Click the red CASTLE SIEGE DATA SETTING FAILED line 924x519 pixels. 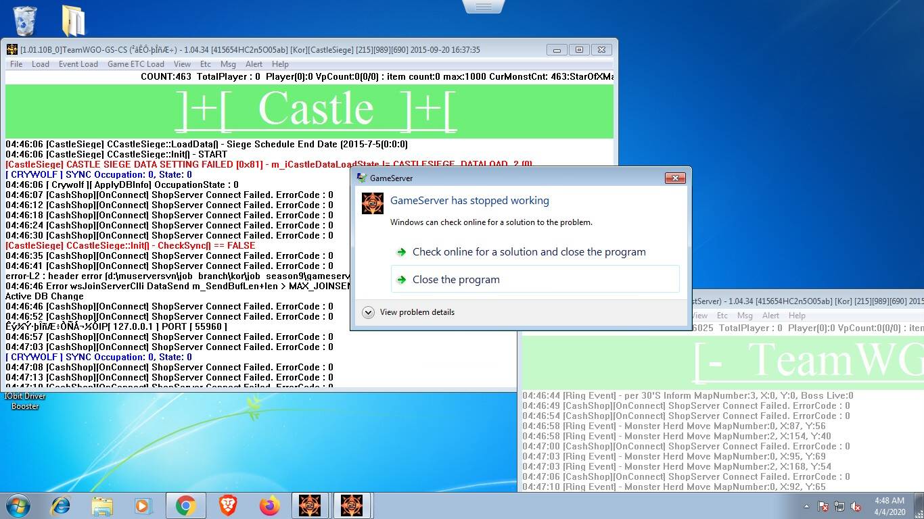[x=269, y=164]
